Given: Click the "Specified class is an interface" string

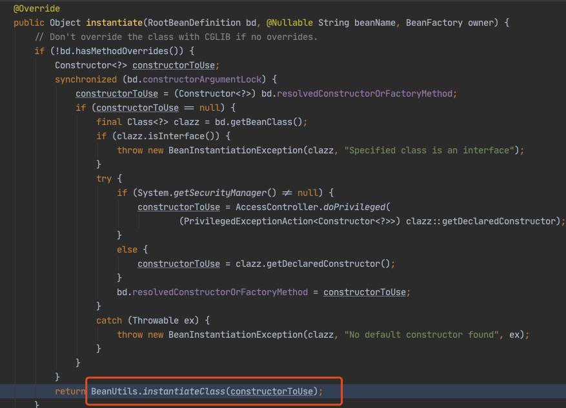Looking at the screenshot, I should [429, 150].
